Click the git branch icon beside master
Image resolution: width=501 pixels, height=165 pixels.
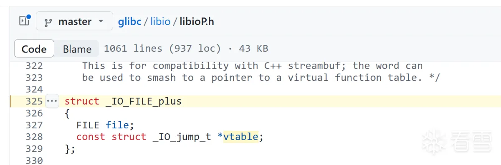coord(48,22)
